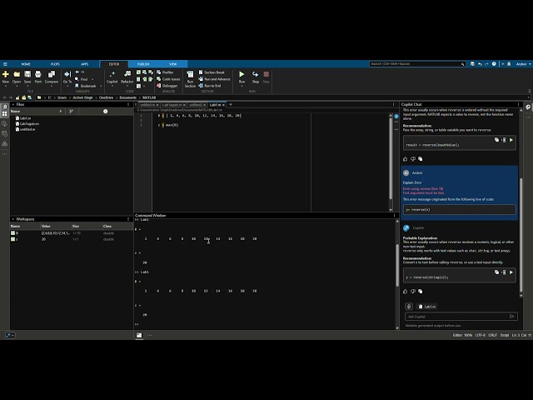
Task: Open a file with the Open icon
Action: coord(17,74)
